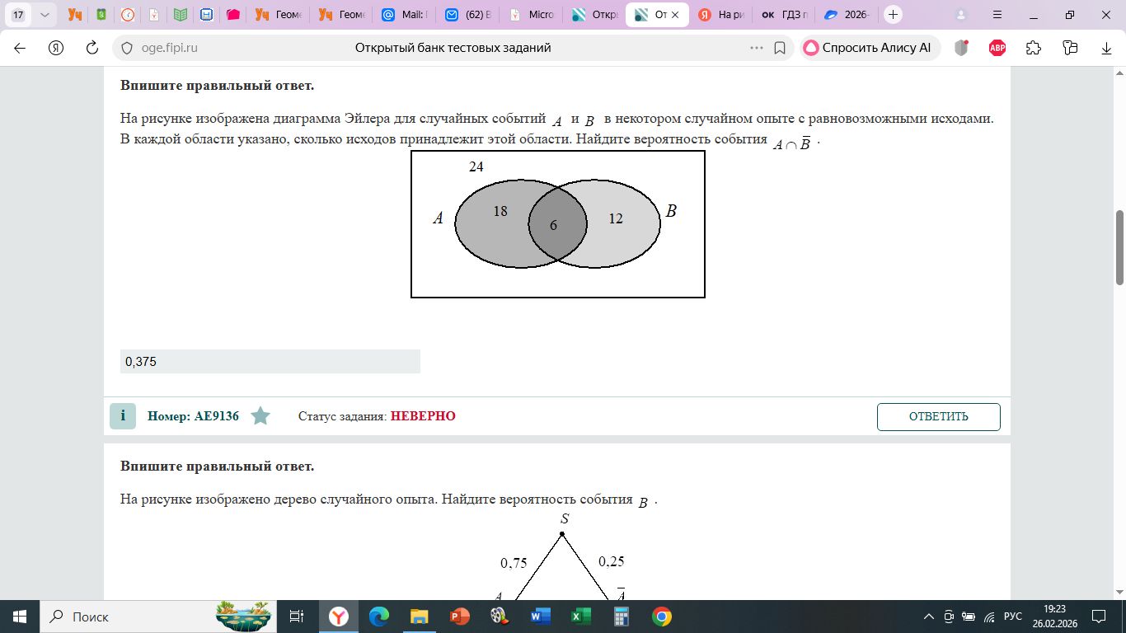Mark task AE9136 with the star
The height and width of the screenshot is (633, 1126).
click(260, 416)
